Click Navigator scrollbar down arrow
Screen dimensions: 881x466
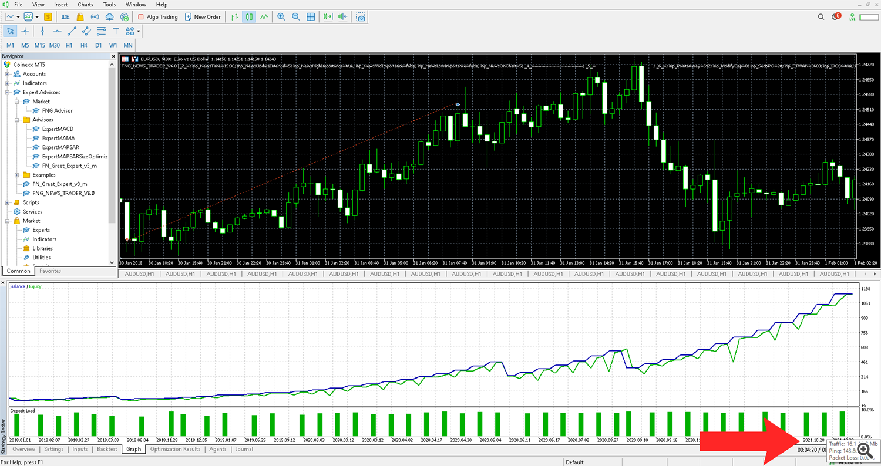pyautogui.click(x=113, y=262)
